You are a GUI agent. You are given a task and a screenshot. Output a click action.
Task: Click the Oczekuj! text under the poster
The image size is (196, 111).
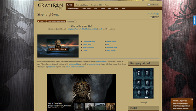pos(143,102)
